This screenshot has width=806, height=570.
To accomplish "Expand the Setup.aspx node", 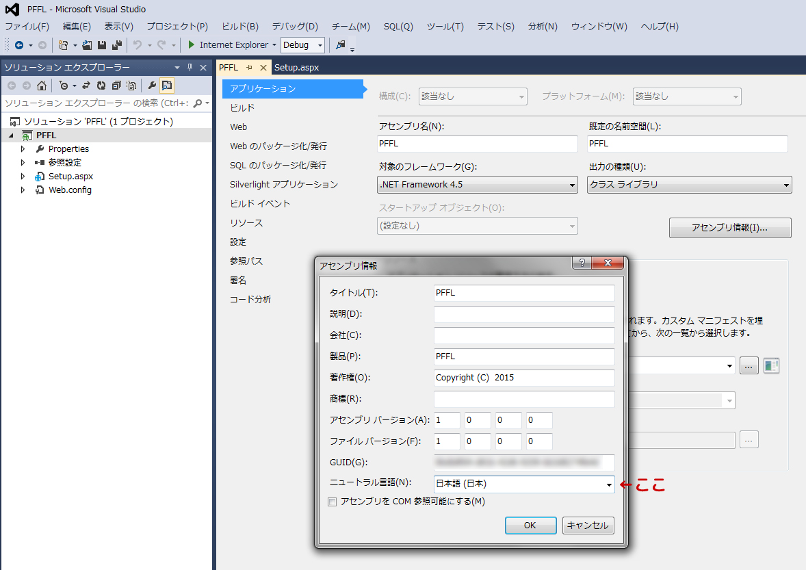I will click(23, 177).
